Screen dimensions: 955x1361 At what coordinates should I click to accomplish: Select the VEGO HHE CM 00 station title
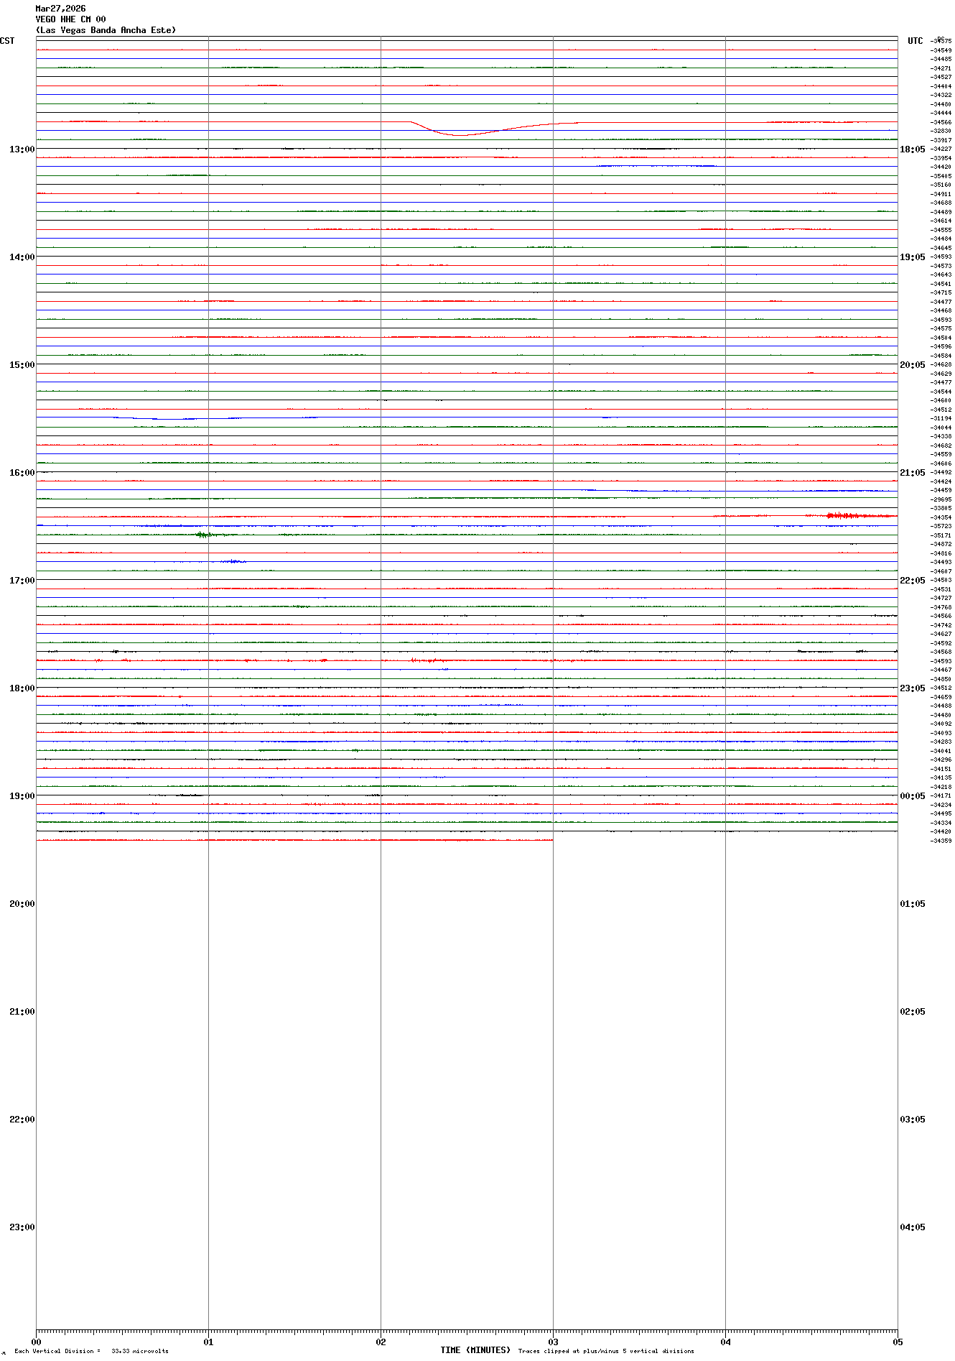click(70, 19)
